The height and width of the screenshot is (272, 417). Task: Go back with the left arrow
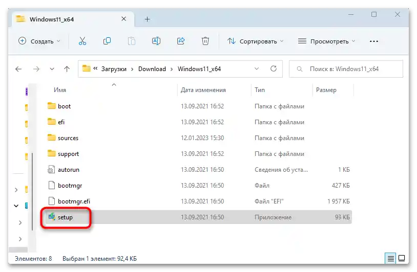tap(18, 69)
